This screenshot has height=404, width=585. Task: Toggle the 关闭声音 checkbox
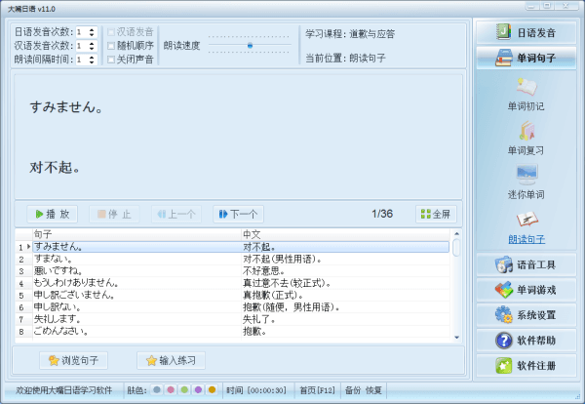pos(111,59)
